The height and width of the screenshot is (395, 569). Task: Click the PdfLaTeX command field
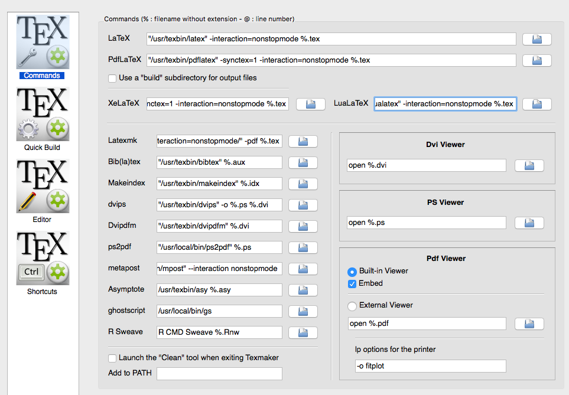click(x=331, y=60)
